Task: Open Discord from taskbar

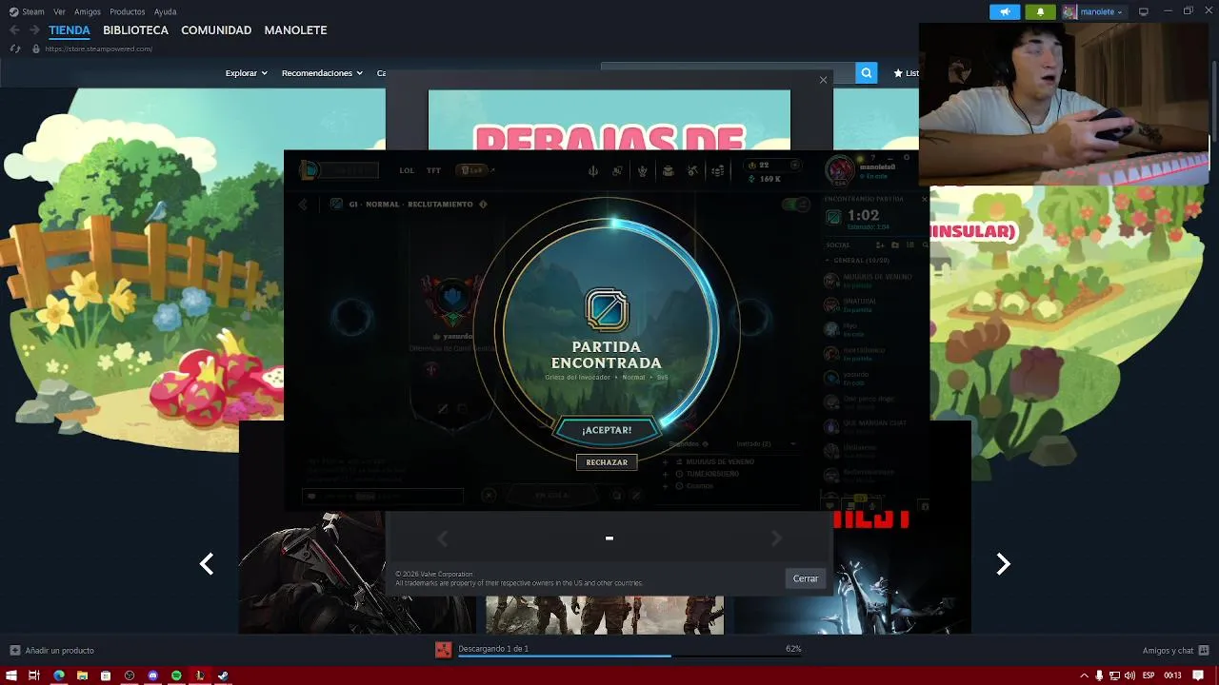Action: [x=152, y=675]
